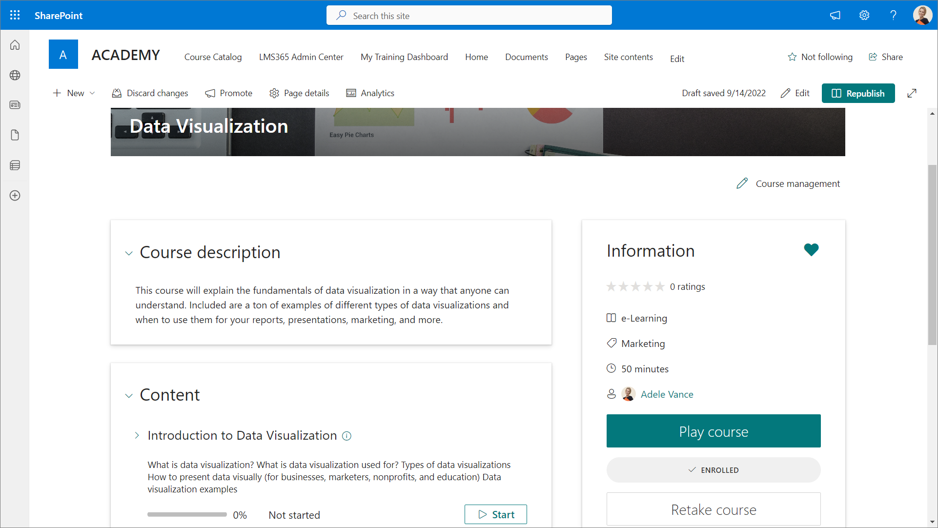Collapse the Course description section
The image size is (938, 528).
click(x=129, y=253)
